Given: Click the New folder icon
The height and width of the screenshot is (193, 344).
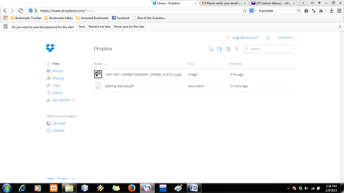Looking at the screenshot, I should [219, 49].
